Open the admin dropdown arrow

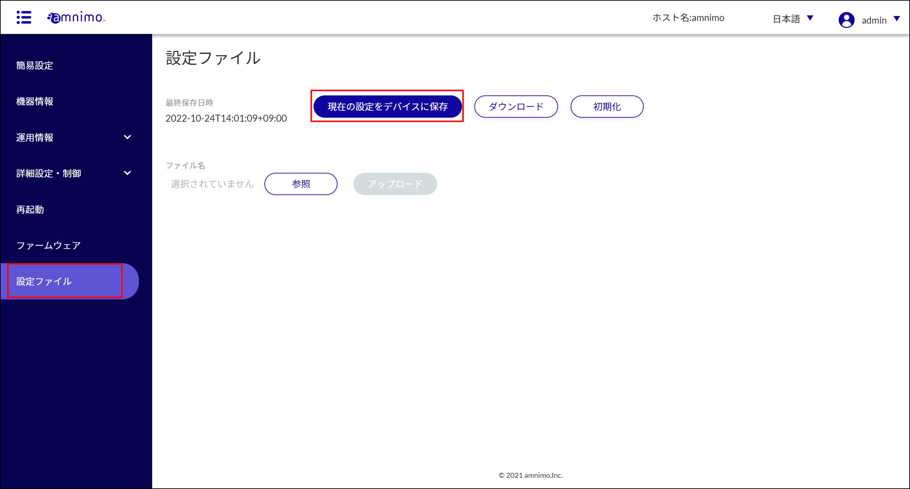click(x=897, y=19)
